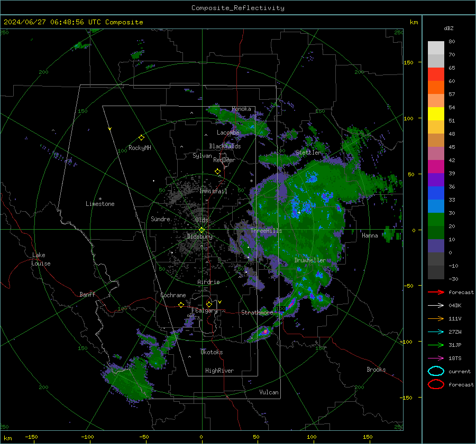Click the Strathmore label
The width and height of the screenshot is (476, 444).
coord(257,313)
